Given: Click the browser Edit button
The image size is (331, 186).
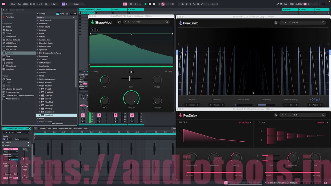Looking at the screenshot, I should (x=73, y=14).
